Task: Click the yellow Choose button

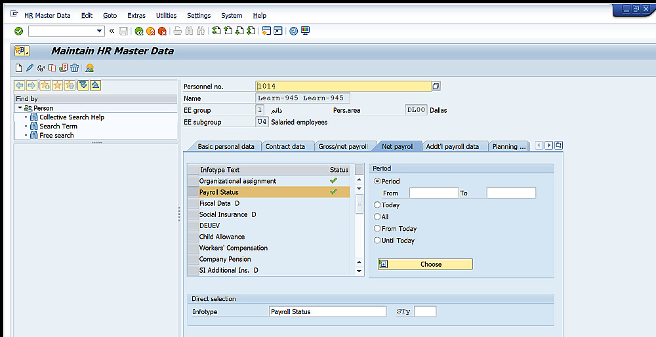Action: point(425,264)
